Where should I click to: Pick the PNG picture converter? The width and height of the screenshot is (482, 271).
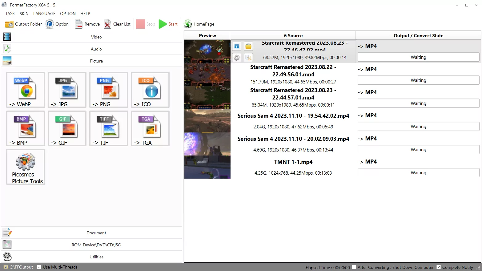tap(109, 90)
